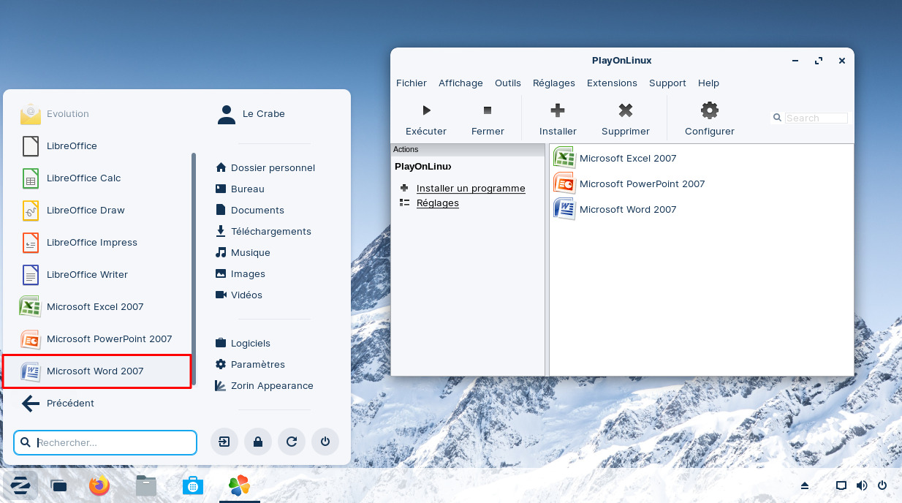Open LibreOffice Writer from the menu

[x=97, y=274]
